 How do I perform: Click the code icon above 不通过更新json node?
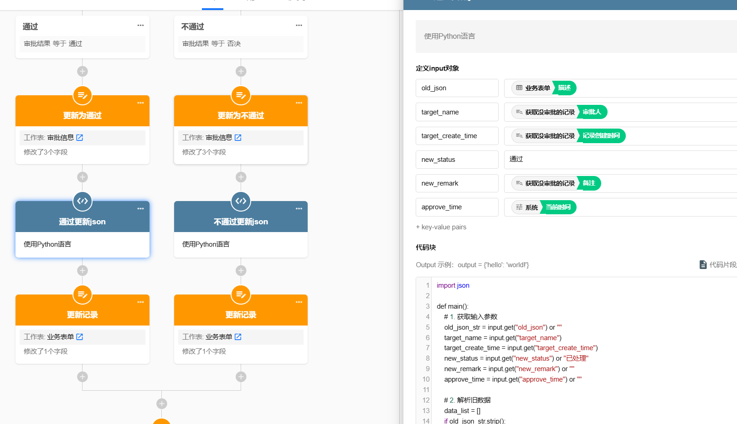tap(241, 201)
